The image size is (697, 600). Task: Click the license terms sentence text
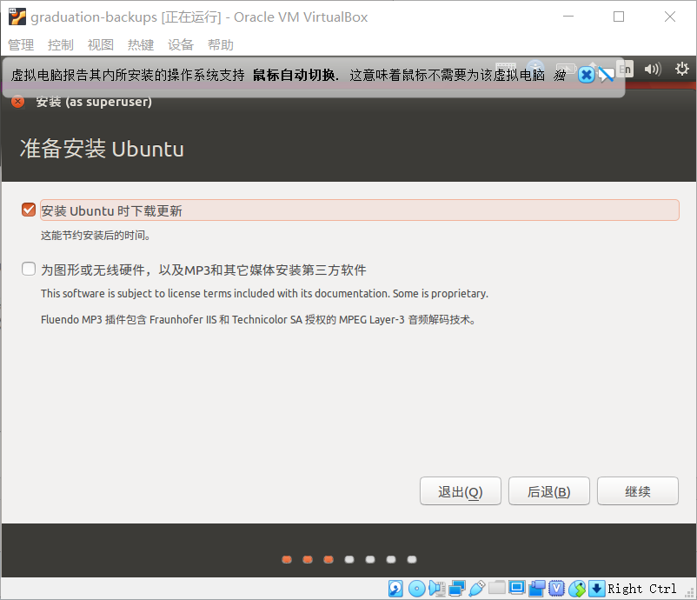264,294
